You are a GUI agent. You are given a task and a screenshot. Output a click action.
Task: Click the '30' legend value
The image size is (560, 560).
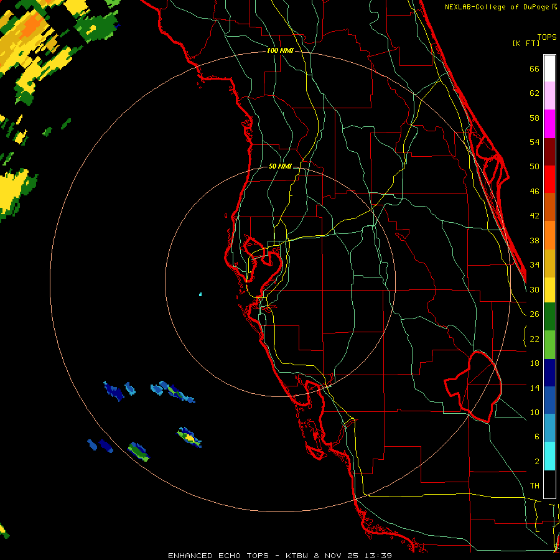(x=534, y=289)
